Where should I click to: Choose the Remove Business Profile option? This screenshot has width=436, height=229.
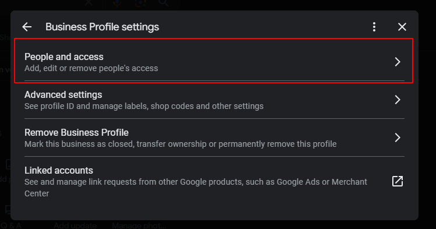(x=215, y=138)
